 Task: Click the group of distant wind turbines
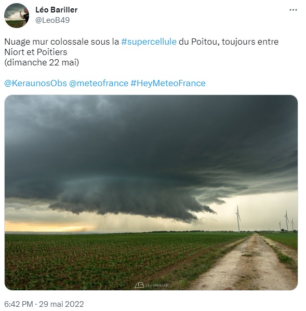pos(287,221)
